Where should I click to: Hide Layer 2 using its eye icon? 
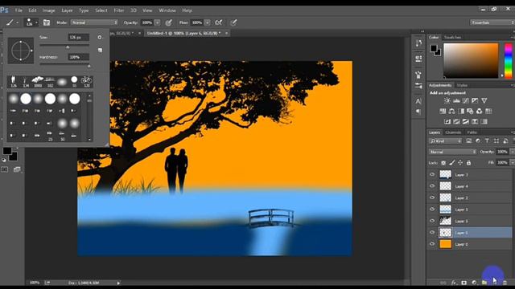click(432, 197)
